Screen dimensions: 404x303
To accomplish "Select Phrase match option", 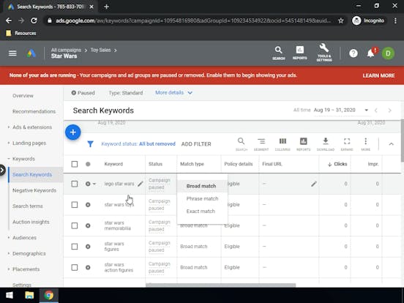I will coord(202,198).
